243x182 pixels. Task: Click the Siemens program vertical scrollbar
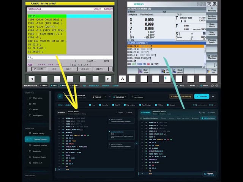205,55
